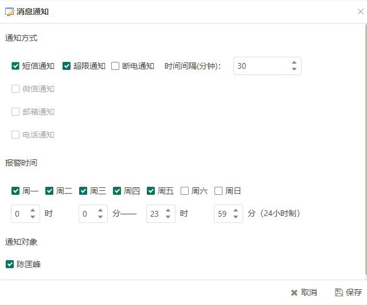Close the message notification dialog
The image size is (367, 306).
click(x=360, y=11)
